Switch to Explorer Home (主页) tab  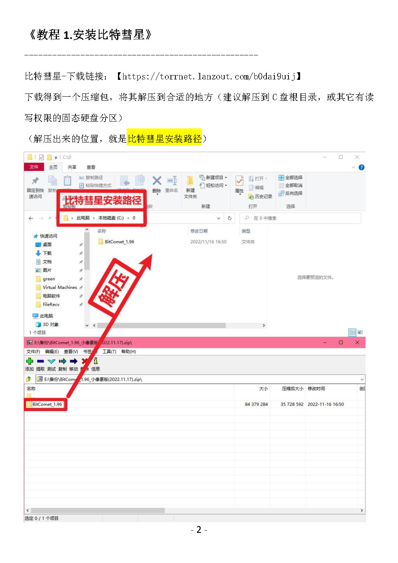(x=53, y=167)
